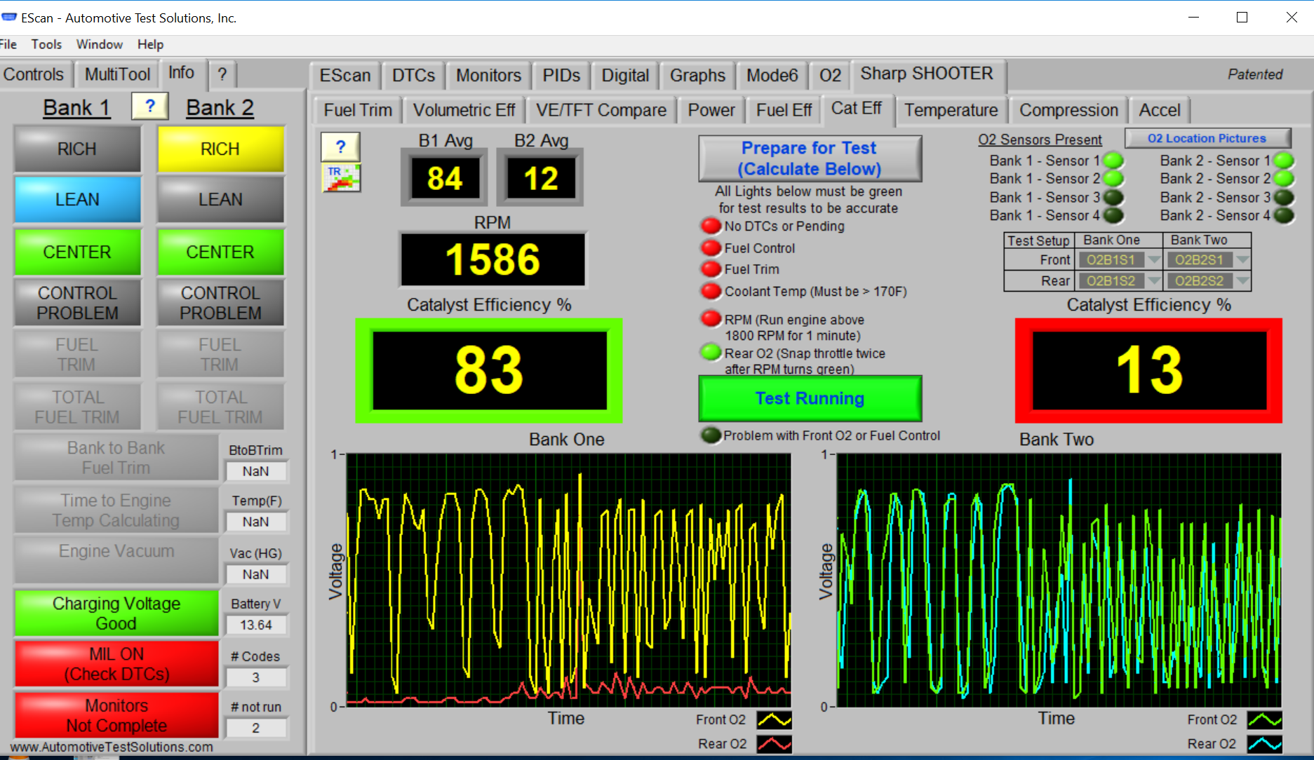Click the Bank 2 - Sensor 1 indicator
The height and width of the screenshot is (760, 1314).
click(1284, 161)
